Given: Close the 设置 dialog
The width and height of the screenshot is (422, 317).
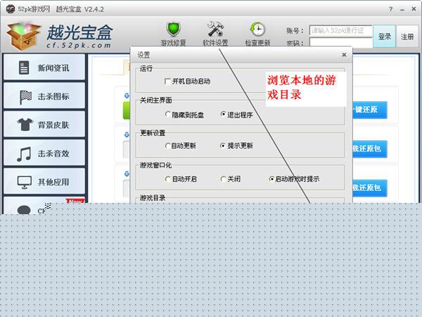Looking at the screenshot, I should pos(344,55).
